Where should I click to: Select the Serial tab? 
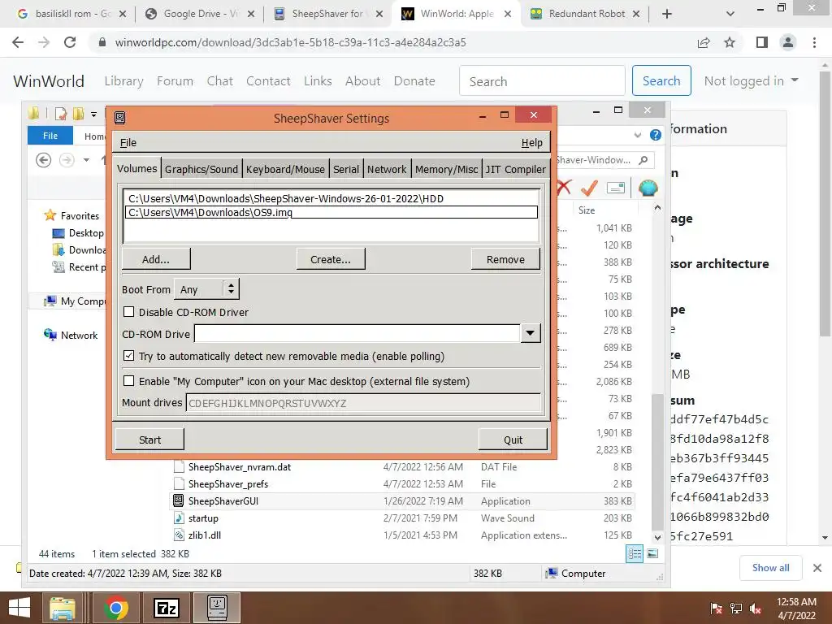tap(346, 169)
